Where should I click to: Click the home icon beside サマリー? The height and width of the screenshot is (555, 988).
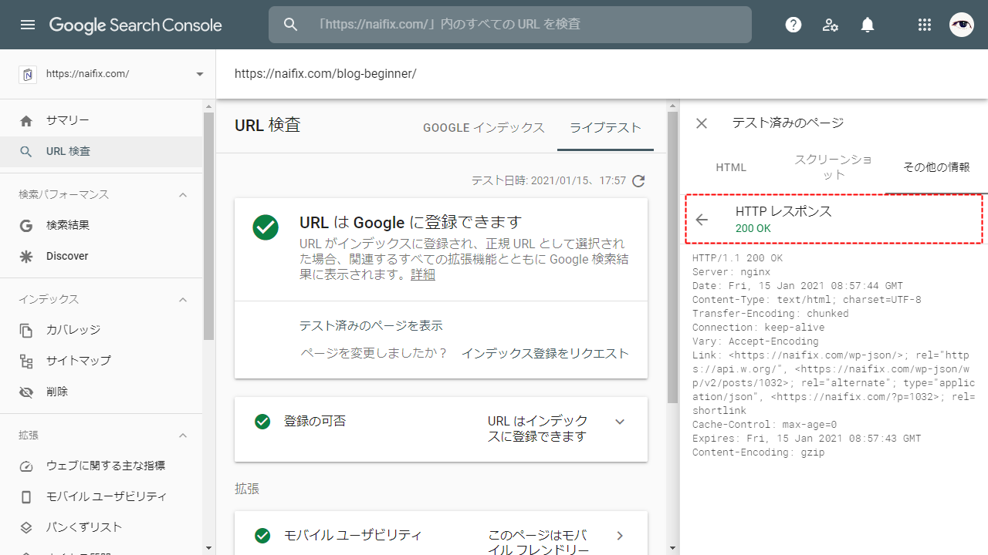click(26, 121)
